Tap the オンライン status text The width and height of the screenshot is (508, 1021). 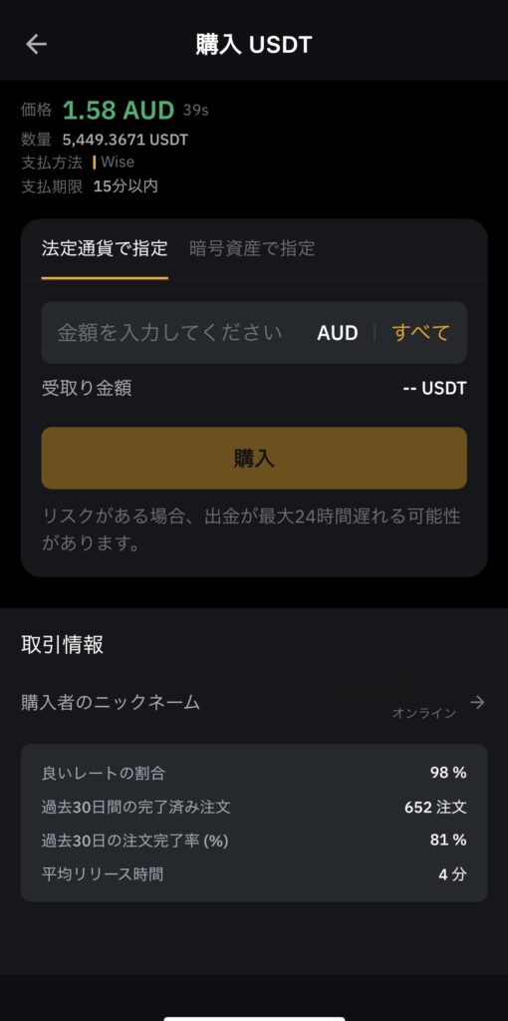tap(424, 713)
